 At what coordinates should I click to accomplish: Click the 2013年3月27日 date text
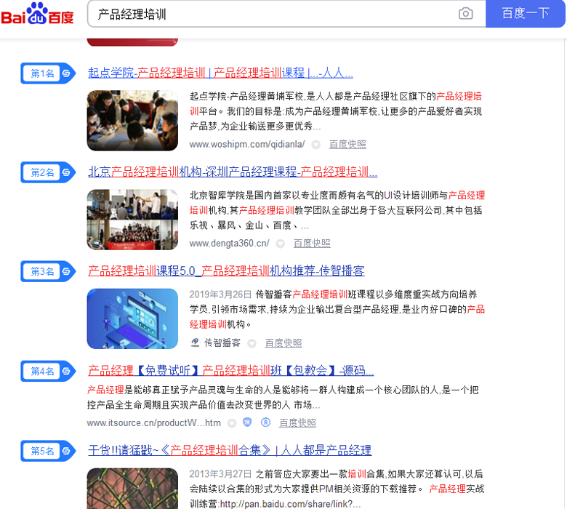[x=220, y=474]
